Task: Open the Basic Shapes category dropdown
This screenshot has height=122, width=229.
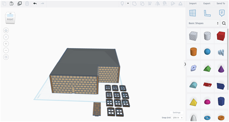Action: click(203, 23)
